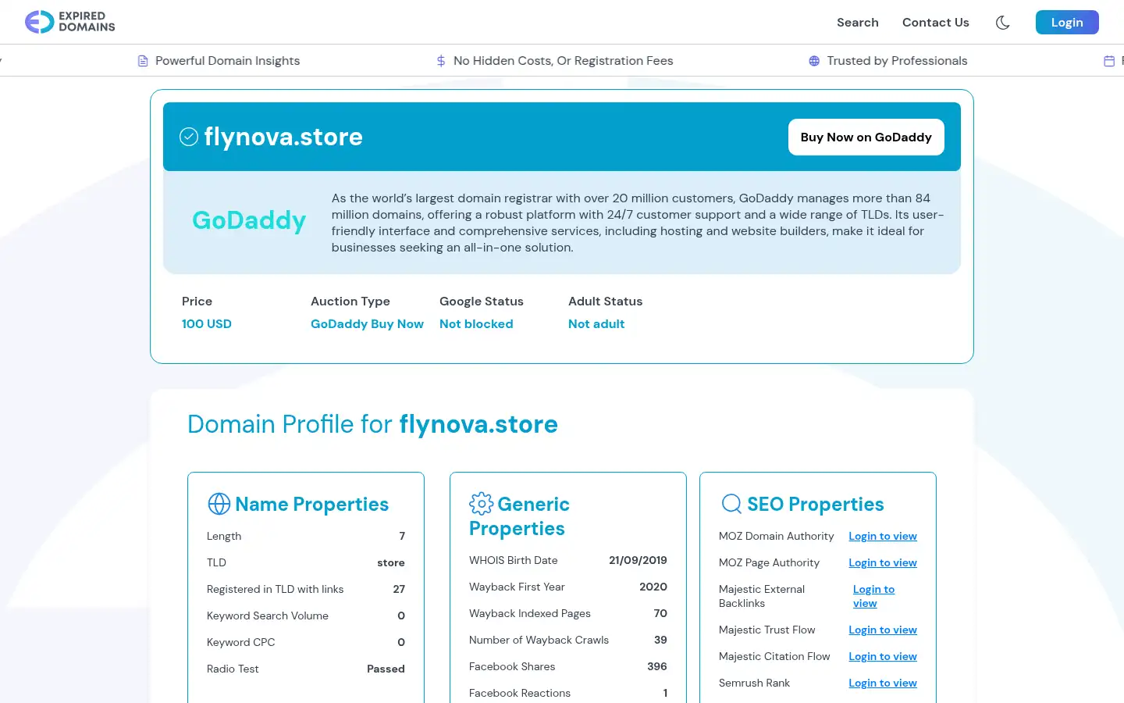The height and width of the screenshot is (703, 1124).
Task: Click the Login button
Action: click(x=1067, y=23)
